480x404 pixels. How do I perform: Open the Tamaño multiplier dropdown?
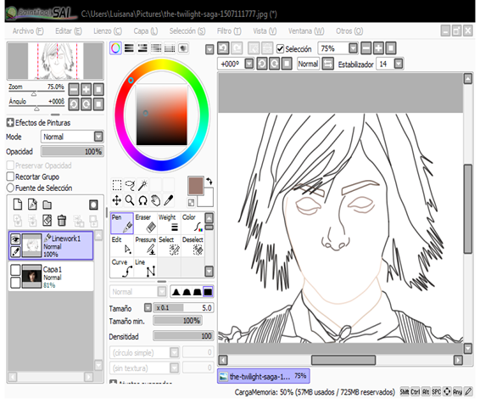[148, 307]
